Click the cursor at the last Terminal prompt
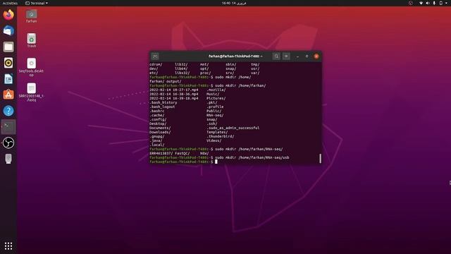Image resolution: width=451 pixels, height=254 pixels. (x=216, y=162)
